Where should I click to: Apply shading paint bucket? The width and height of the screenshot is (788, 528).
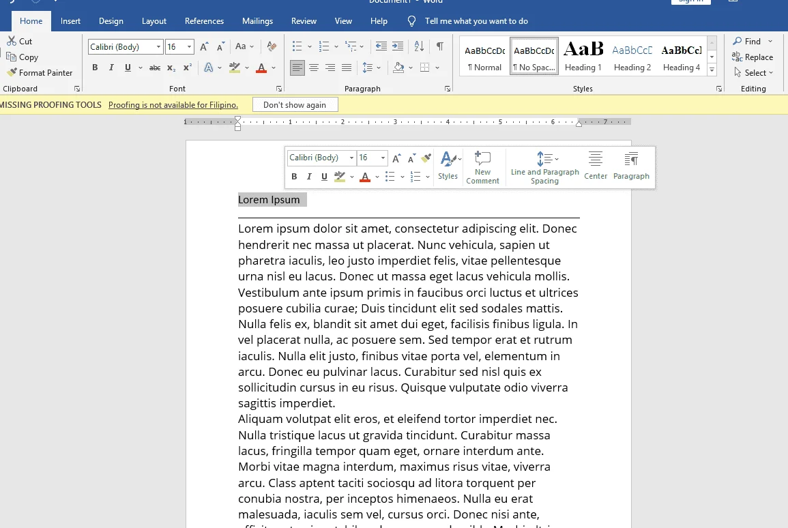399,68
